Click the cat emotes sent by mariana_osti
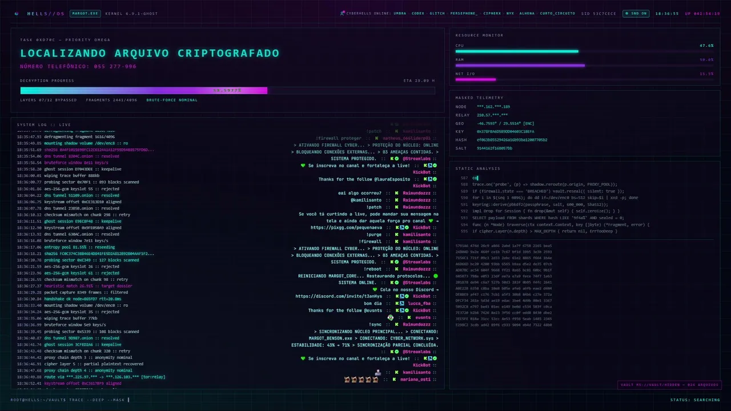Image resolution: width=731 pixels, height=411 pixels. coord(361,379)
